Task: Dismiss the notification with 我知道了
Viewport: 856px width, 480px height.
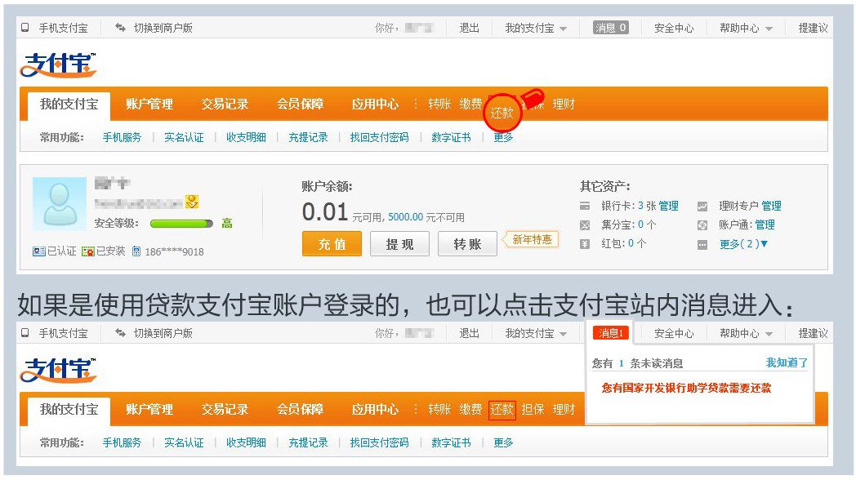Action: click(x=786, y=362)
